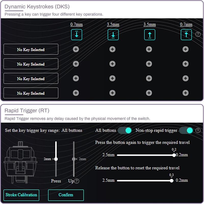
Task: Open the DKS help question mark
Action: tap(198, 34)
